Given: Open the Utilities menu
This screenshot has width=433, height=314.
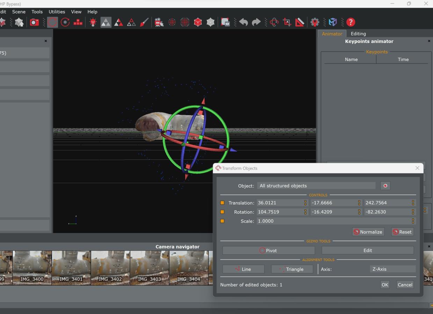Looking at the screenshot, I should click(57, 12).
